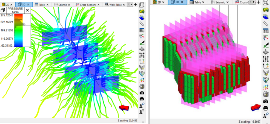Click the Z scaling 16,6667 status text

(x=249, y=122)
